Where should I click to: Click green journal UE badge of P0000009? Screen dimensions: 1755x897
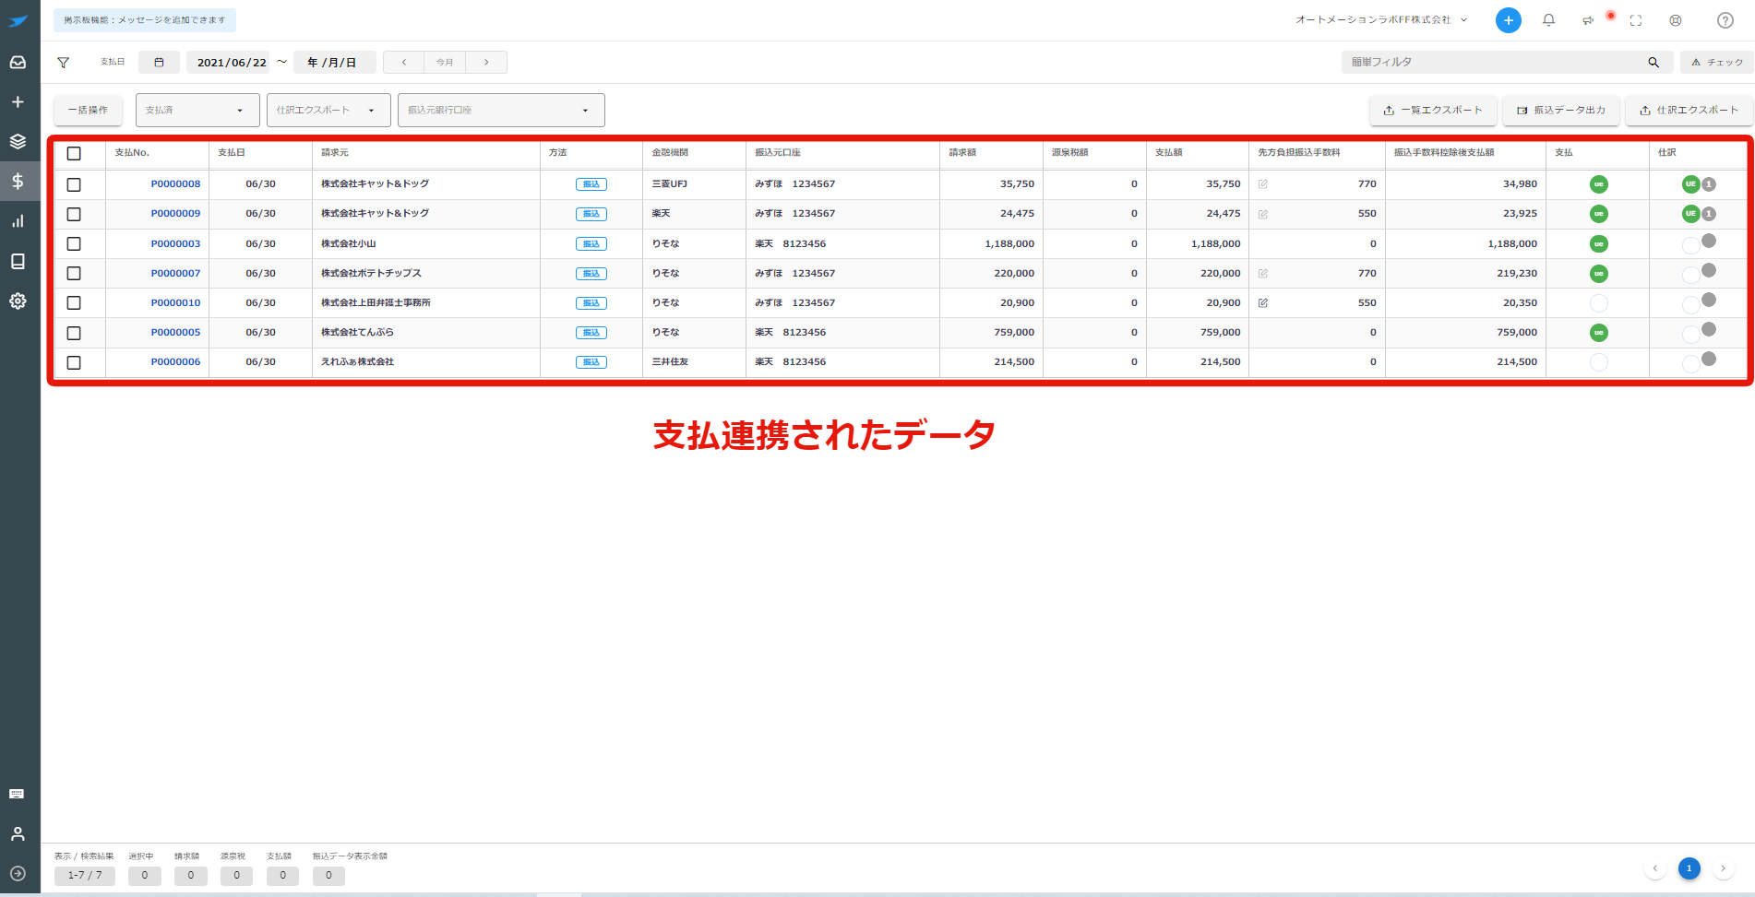(x=1690, y=214)
